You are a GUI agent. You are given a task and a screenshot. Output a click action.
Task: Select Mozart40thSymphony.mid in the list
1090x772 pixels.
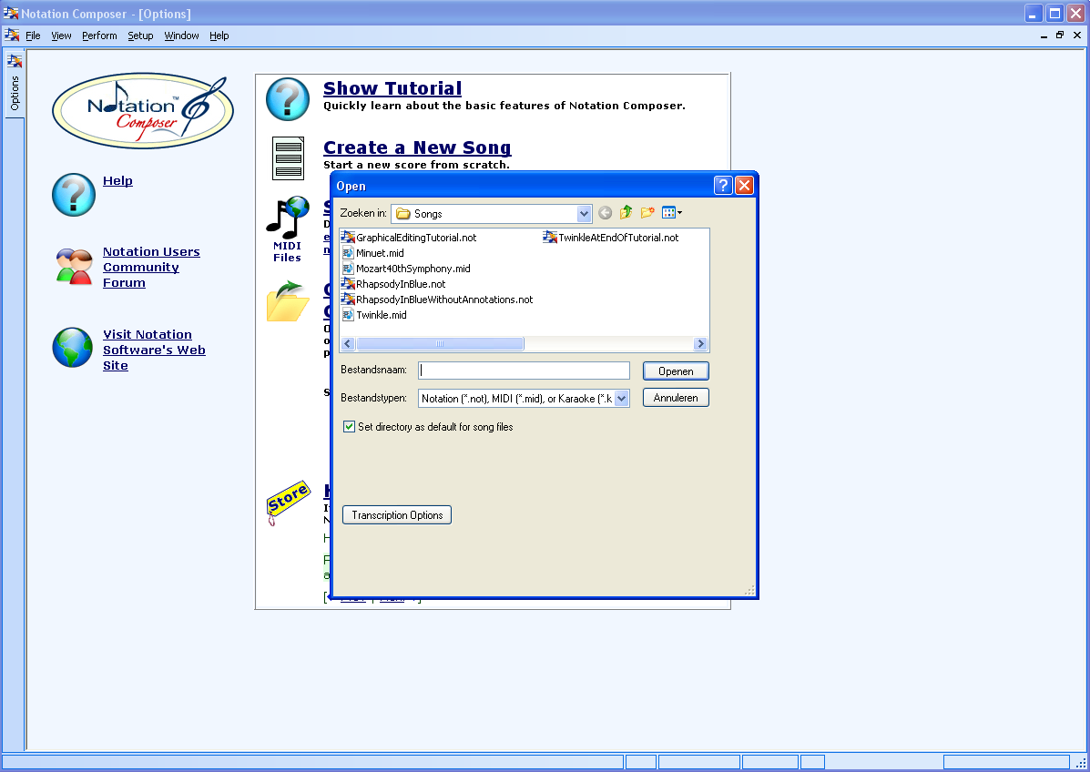[x=406, y=269]
